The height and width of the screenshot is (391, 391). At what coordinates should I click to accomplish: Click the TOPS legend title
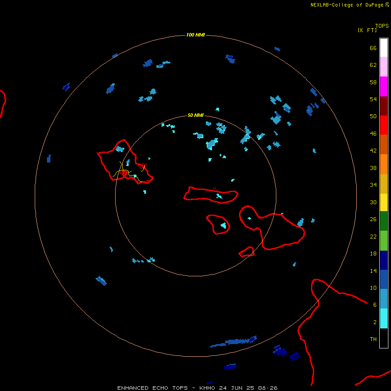point(382,26)
